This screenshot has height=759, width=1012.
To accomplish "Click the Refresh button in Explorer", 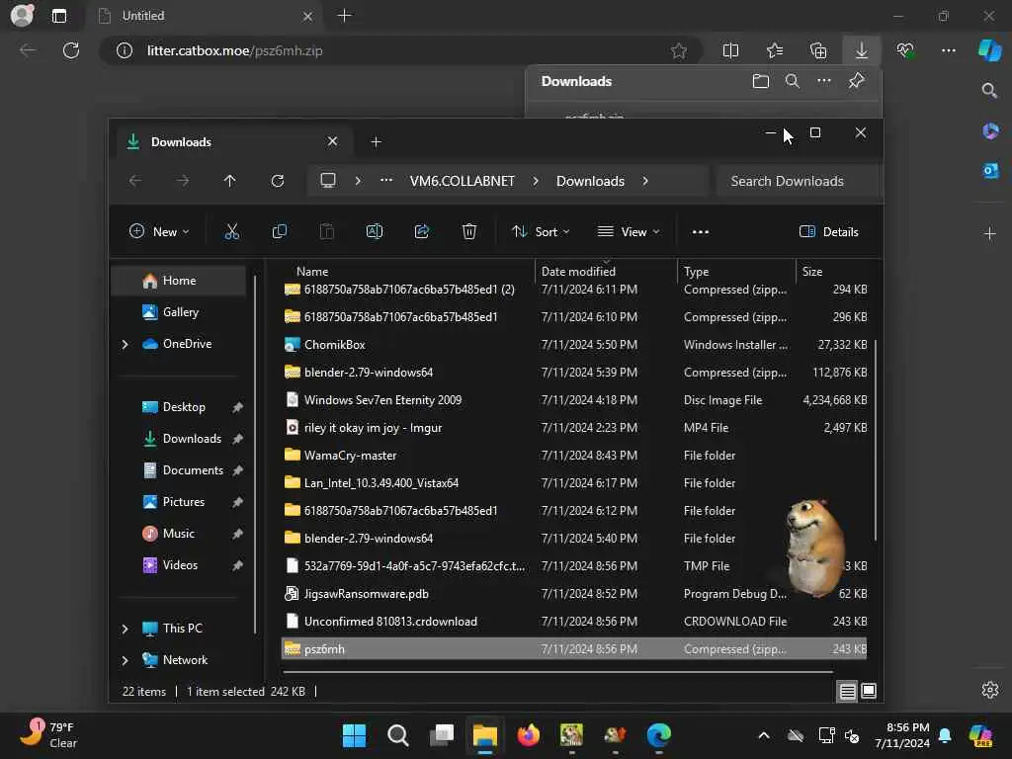I will coord(278,181).
